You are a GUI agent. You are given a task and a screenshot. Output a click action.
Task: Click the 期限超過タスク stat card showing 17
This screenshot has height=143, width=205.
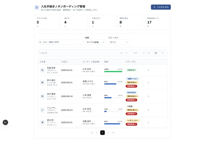158,22
